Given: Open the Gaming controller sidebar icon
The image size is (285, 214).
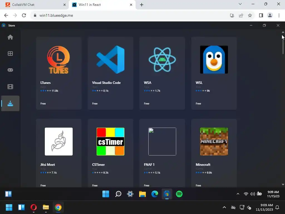Looking at the screenshot, I should (x=10, y=70).
